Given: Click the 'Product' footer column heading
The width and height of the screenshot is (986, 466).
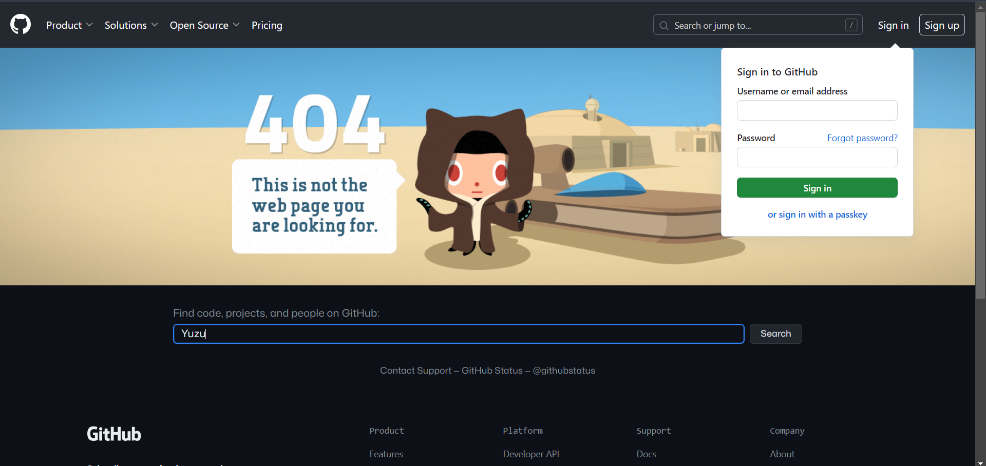Looking at the screenshot, I should pos(387,431).
